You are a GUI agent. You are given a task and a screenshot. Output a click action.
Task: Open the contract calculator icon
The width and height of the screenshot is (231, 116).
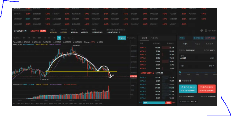(x=206, y=31)
